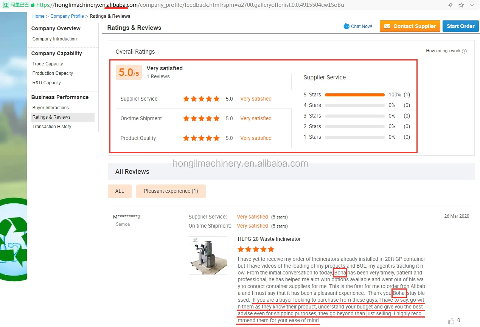Click the All Reviews section heading
This screenshot has width=480, height=327.
[132, 172]
